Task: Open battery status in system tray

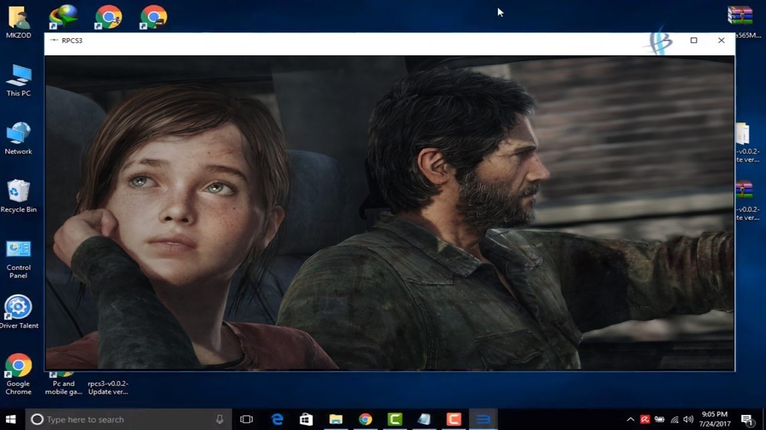Action: (x=660, y=419)
